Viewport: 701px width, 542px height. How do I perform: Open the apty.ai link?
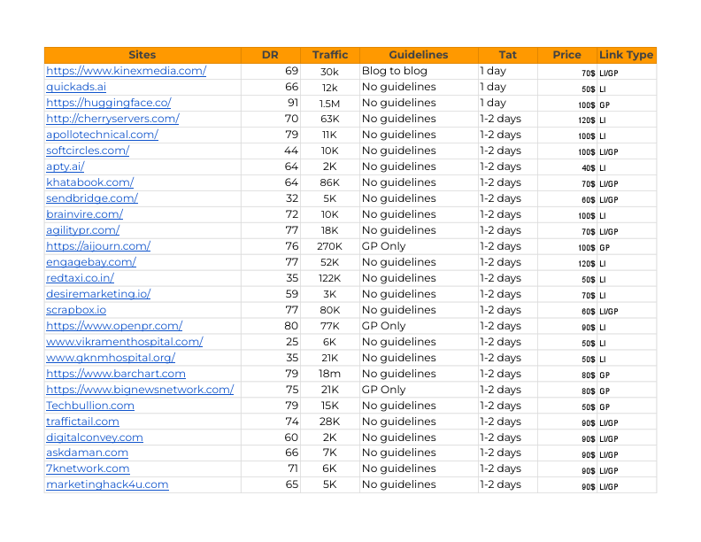click(x=65, y=166)
